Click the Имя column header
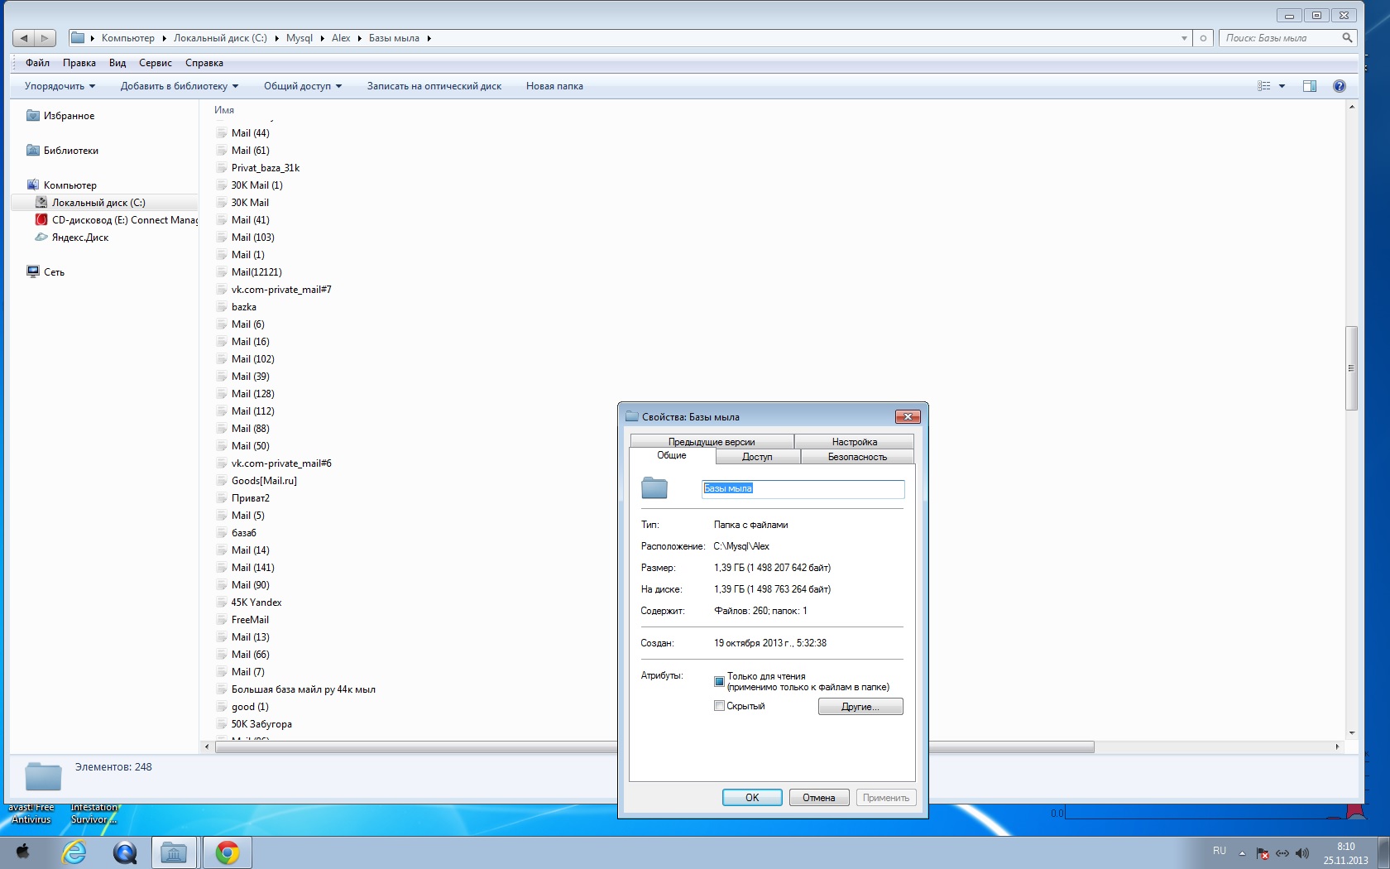 [224, 110]
